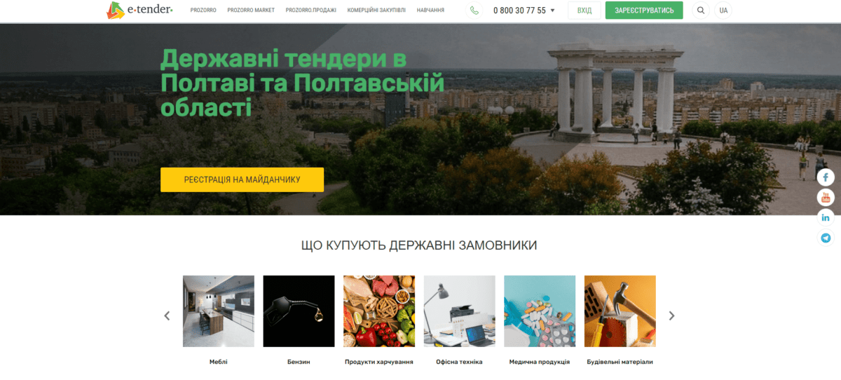The height and width of the screenshot is (380, 841).
Task: Open the UA language selector
Action: coord(723,11)
